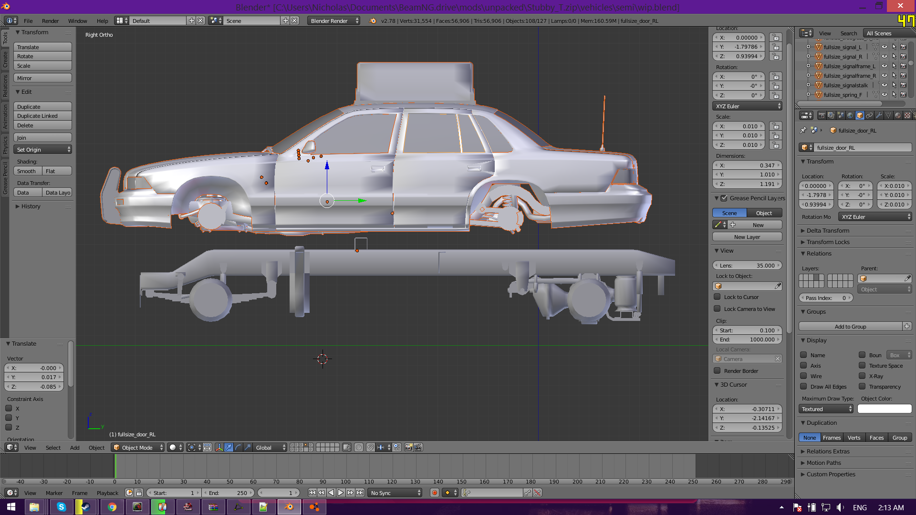Open the Render properties tab (camera icon)
916x515 pixels.
coord(822,115)
